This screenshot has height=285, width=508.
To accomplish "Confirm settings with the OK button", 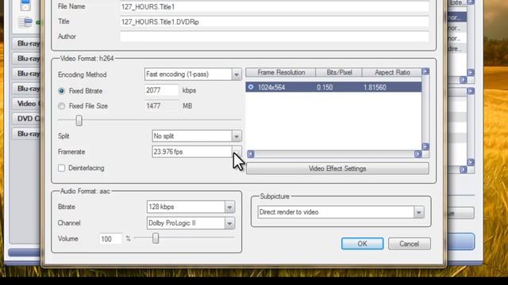I will 362,244.
